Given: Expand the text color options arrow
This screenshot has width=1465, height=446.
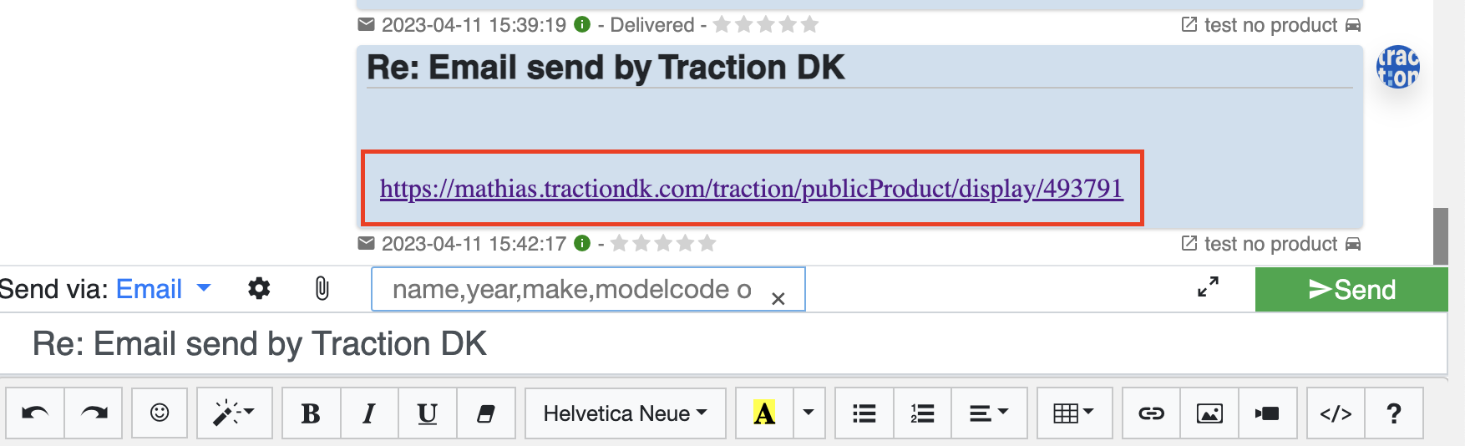Looking at the screenshot, I should (x=809, y=413).
